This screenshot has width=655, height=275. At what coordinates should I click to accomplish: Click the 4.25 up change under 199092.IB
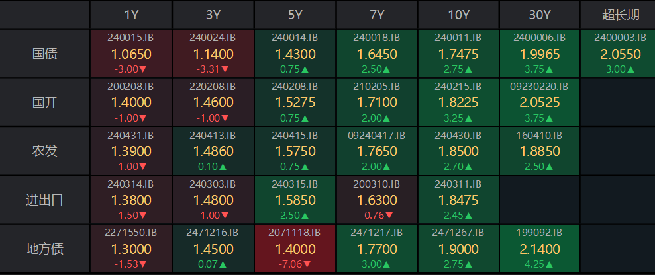coord(540,264)
